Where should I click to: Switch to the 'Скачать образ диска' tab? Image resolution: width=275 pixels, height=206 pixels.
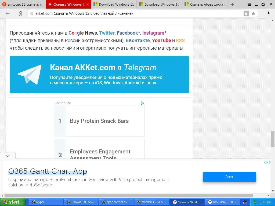coord(205,4)
